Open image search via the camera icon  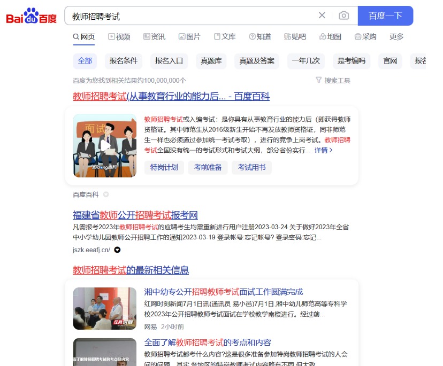[343, 15]
